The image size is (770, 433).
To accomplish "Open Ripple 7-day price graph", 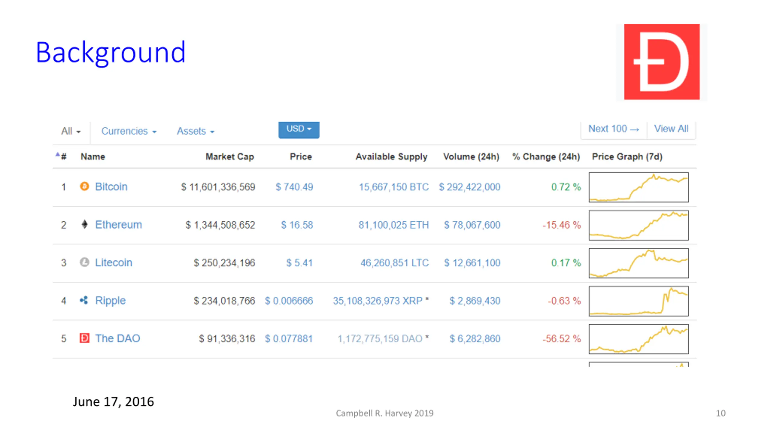I will (639, 301).
